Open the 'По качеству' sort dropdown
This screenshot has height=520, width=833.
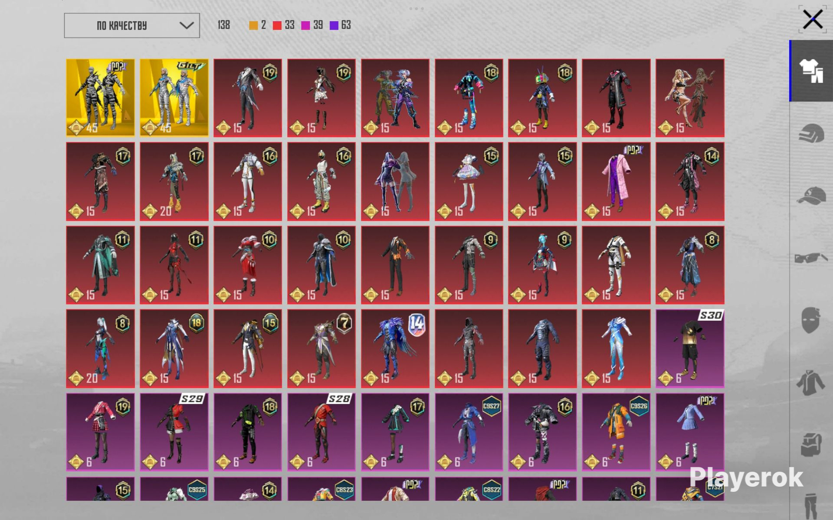pyautogui.click(x=132, y=25)
